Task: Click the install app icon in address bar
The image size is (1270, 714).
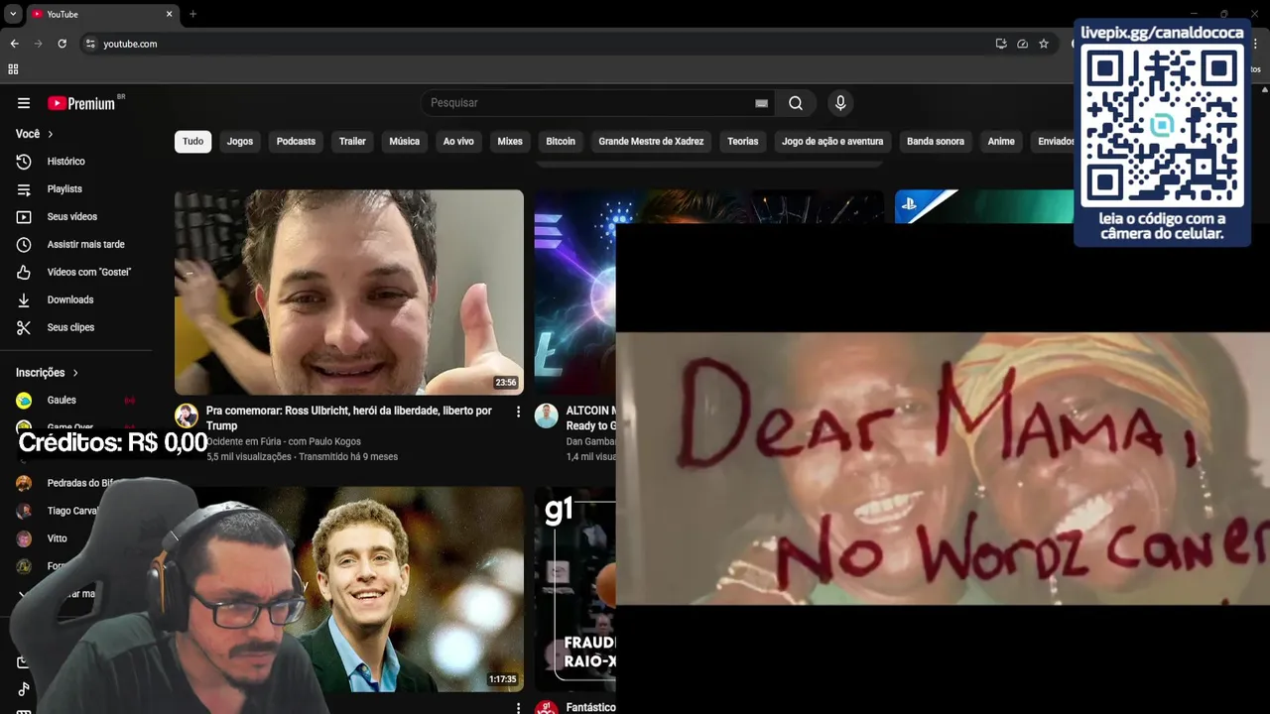Action: (x=1001, y=44)
